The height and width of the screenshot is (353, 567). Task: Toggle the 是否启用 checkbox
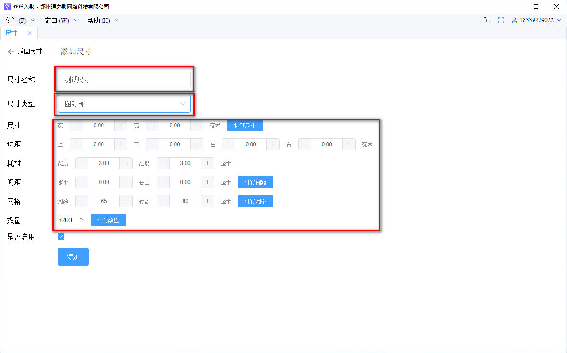tap(61, 237)
